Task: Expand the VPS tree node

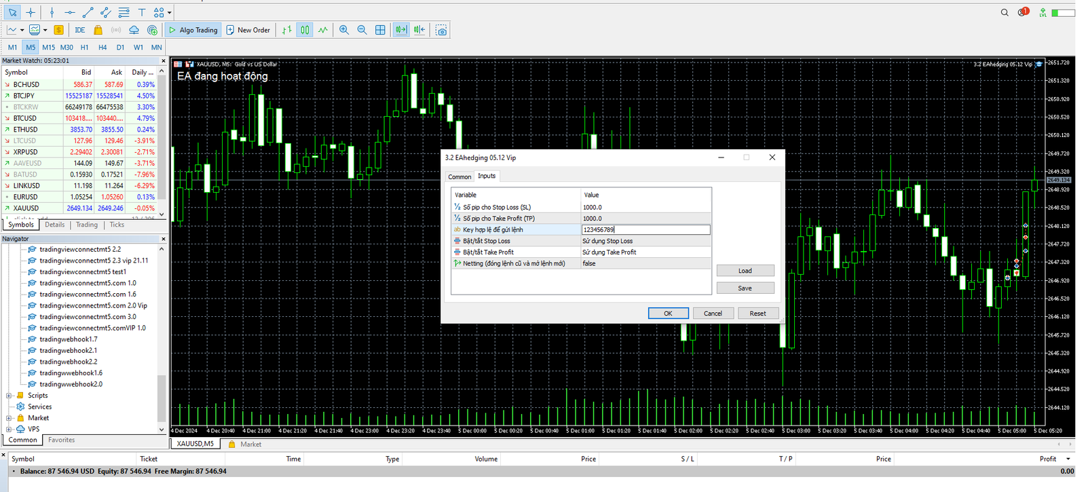Action: (9, 429)
